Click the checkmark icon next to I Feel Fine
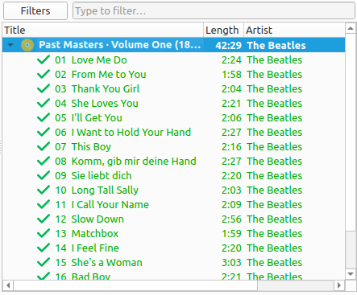The width and height of the screenshot is (357, 295). click(44, 248)
